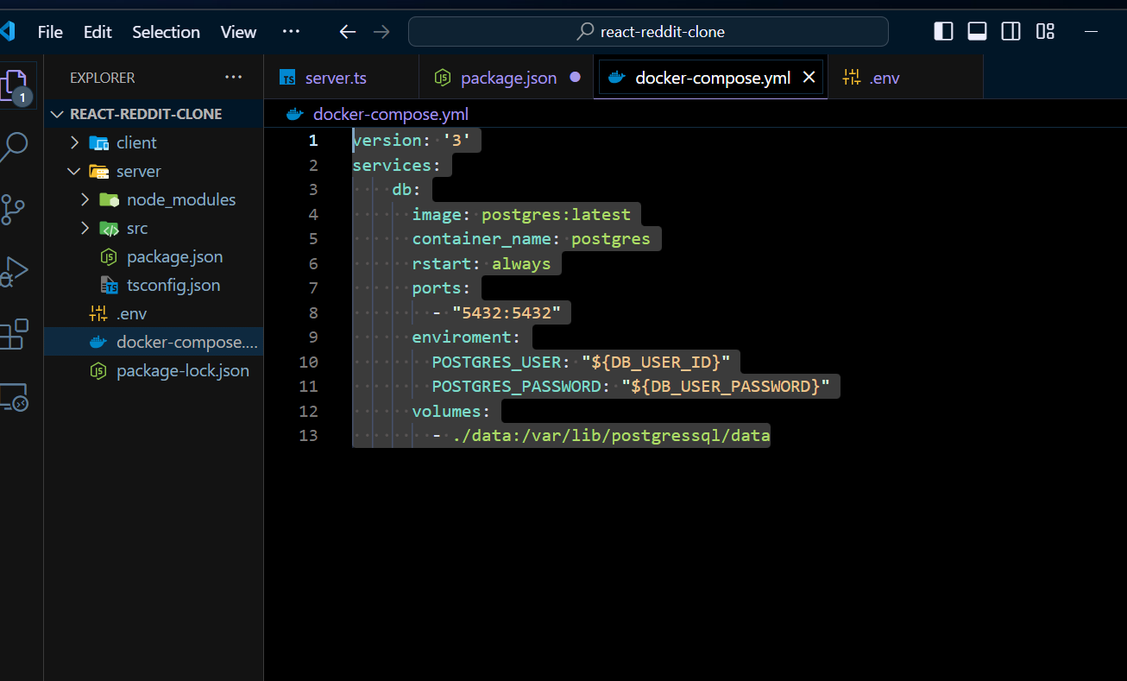Screen dimensions: 1127x681
Task: Open Explorer views and more actions menu
Action: [233, 77]
